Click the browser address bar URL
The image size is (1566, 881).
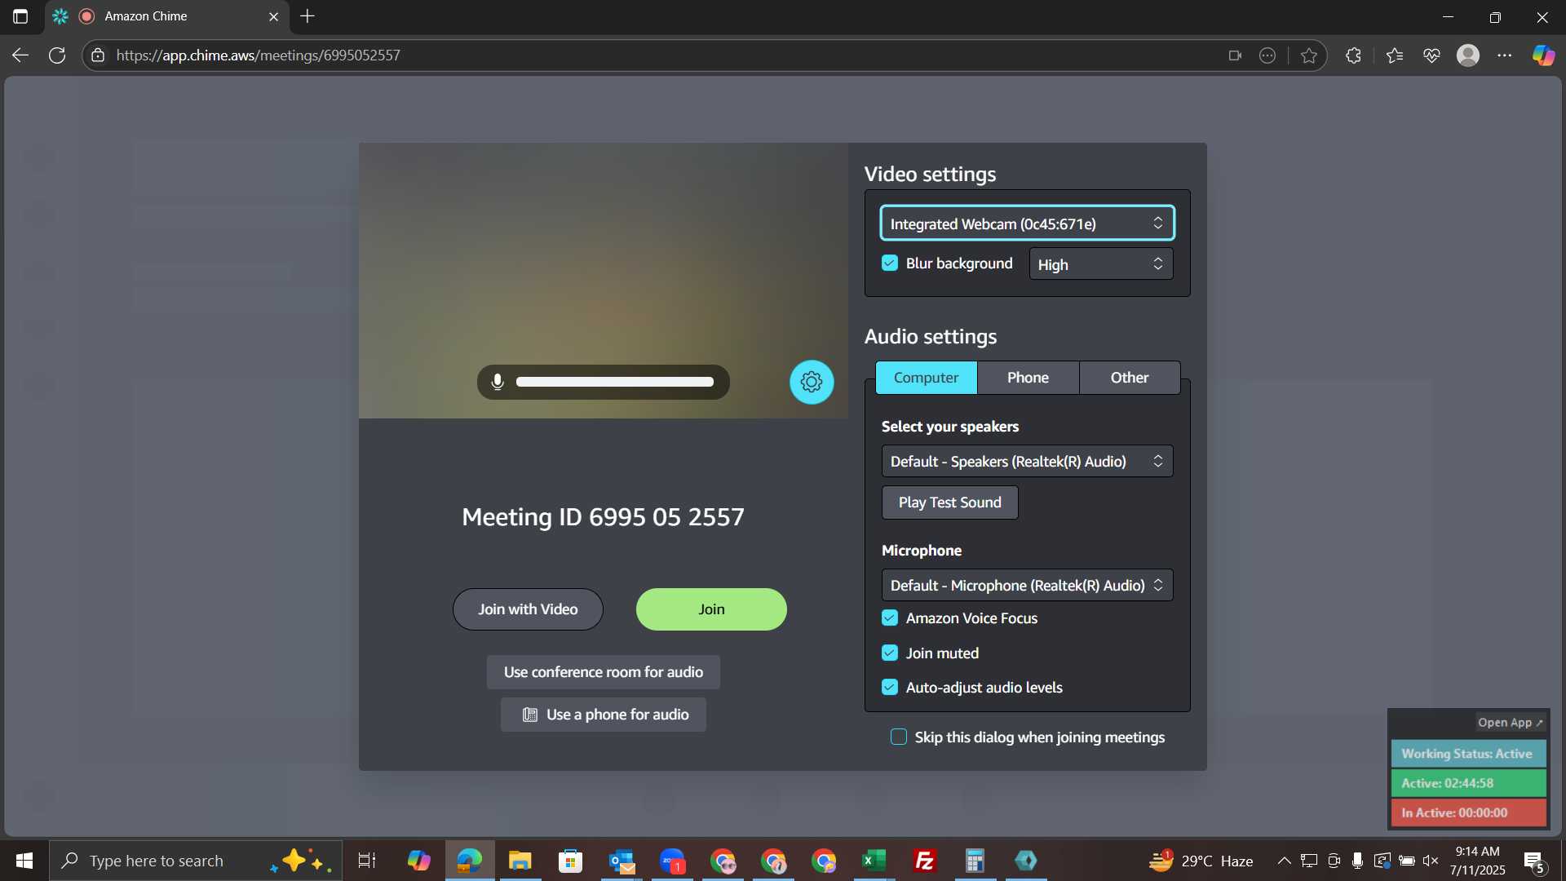tap(258, 55)
